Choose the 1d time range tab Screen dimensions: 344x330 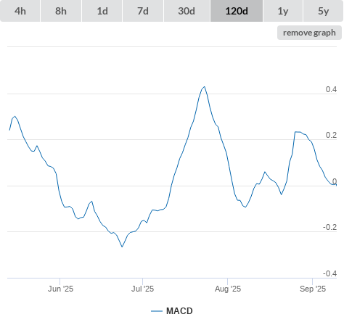click(x=102, y=11)
